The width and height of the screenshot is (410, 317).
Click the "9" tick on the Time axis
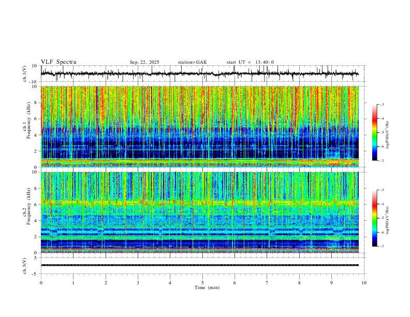tap(331, 283)
